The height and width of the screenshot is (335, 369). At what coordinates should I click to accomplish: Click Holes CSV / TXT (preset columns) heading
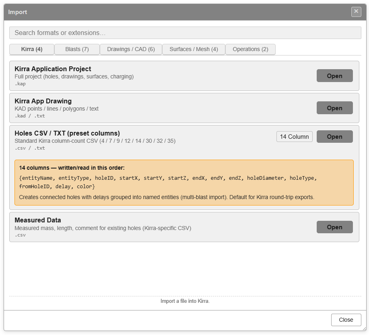pyautogui.click(x=67, y=134)
